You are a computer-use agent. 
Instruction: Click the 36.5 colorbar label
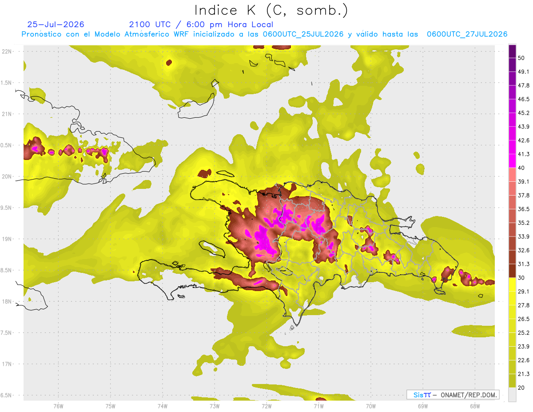coord(524,209)
